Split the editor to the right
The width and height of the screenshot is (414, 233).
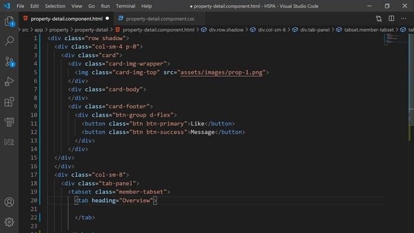pos(391,18)
